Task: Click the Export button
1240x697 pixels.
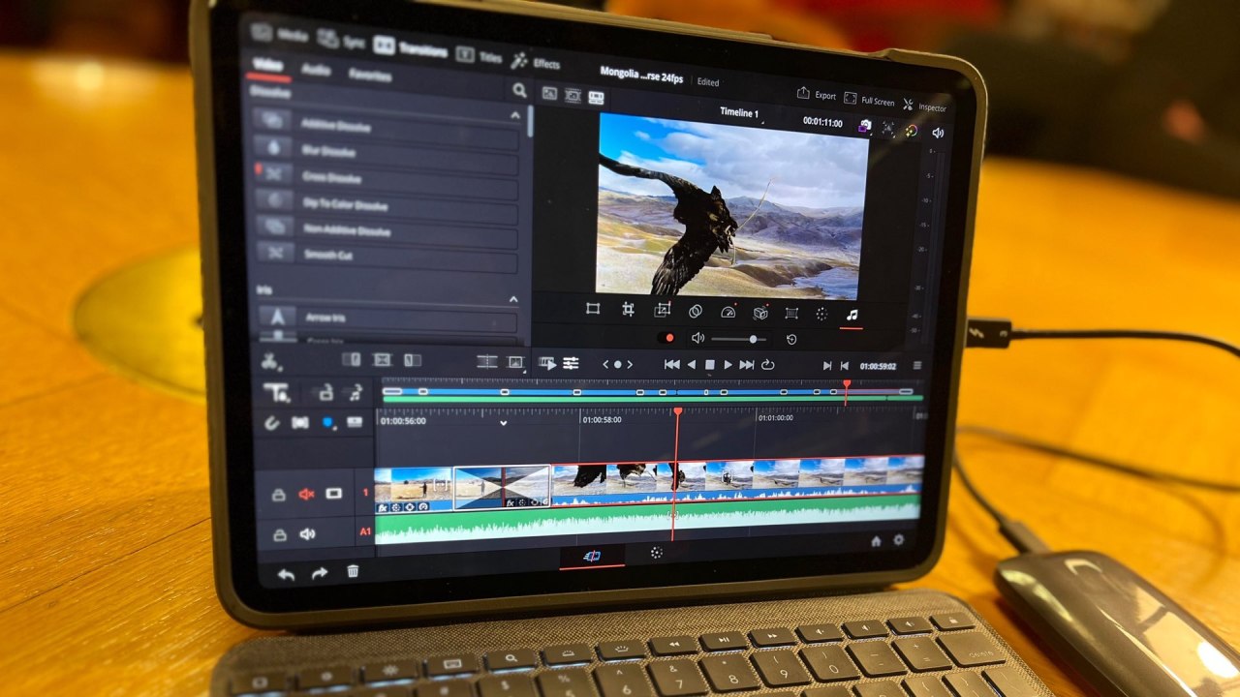Action: [x=816, y=95]
